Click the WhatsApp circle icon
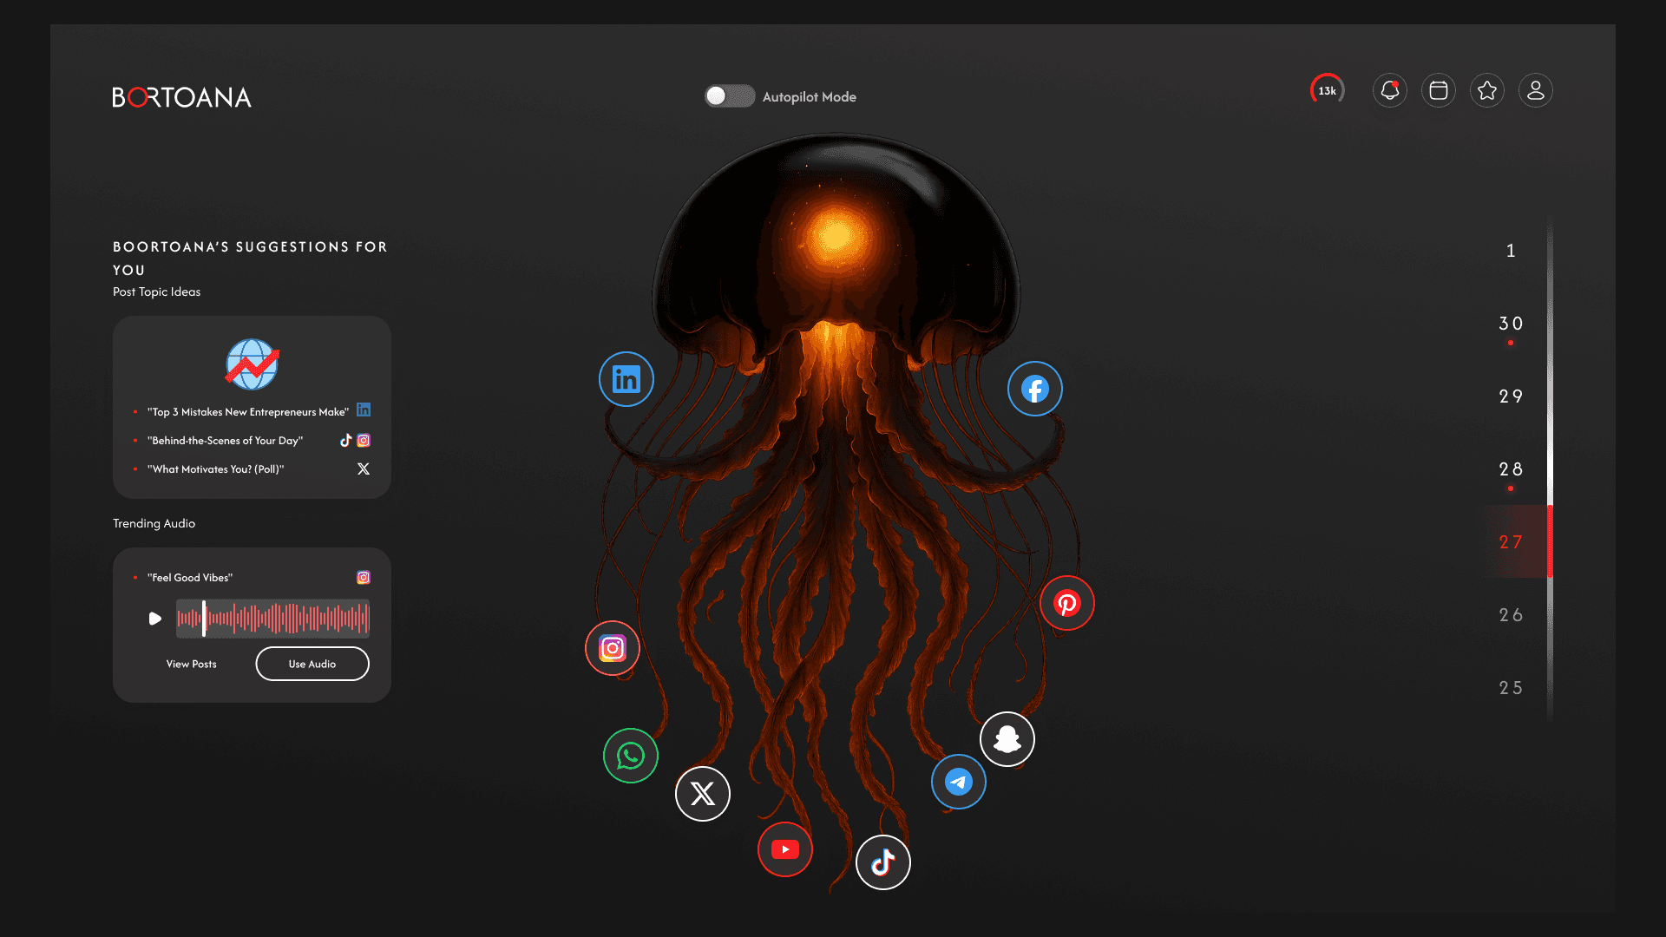This screenshot has width=1666, height=937. (631, 756)
